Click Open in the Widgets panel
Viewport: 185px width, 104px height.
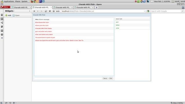click(x=16, y=15)
